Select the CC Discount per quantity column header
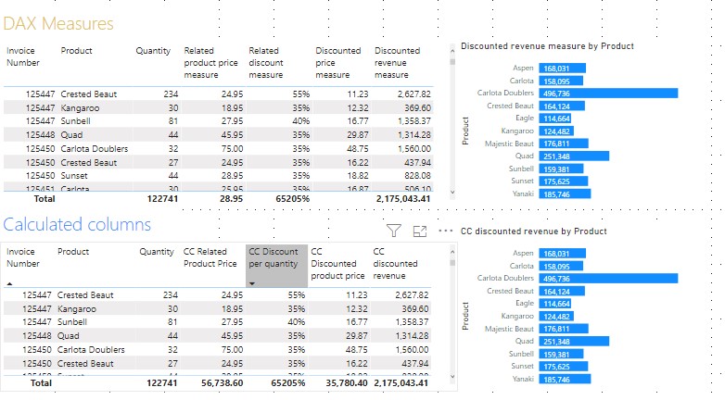Screen dimensions: 725x400 click(276, 266)
